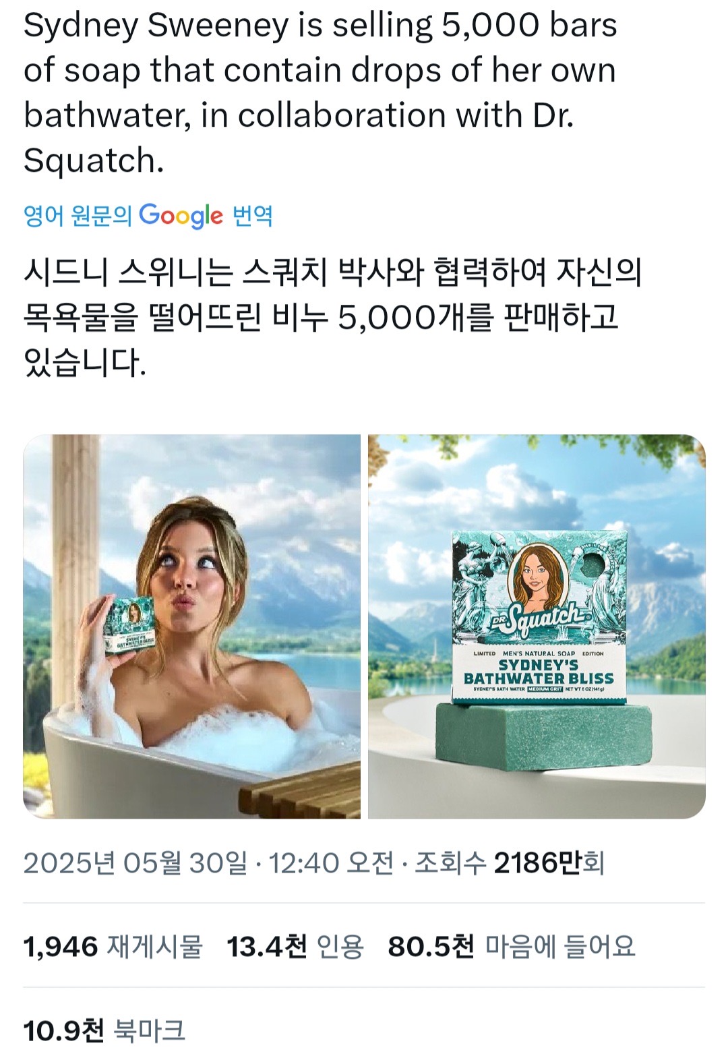This screenshot has height=1056, width=728.
Task: Tap the SYDNEY'S BATHWATER BLISS label
Action: pos(539,672)
